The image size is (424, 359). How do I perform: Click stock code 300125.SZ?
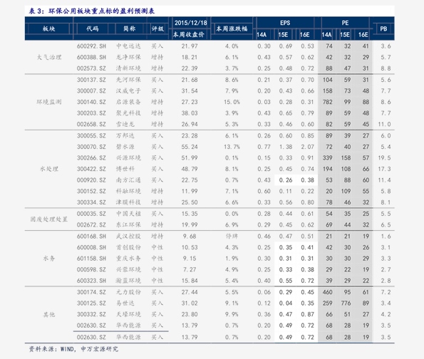(91, 303)
